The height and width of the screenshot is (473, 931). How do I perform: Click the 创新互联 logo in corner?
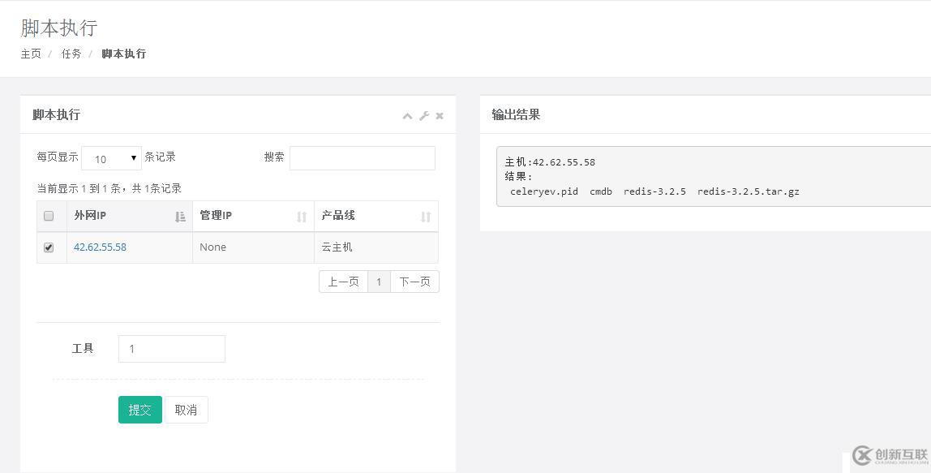(890, 456)
